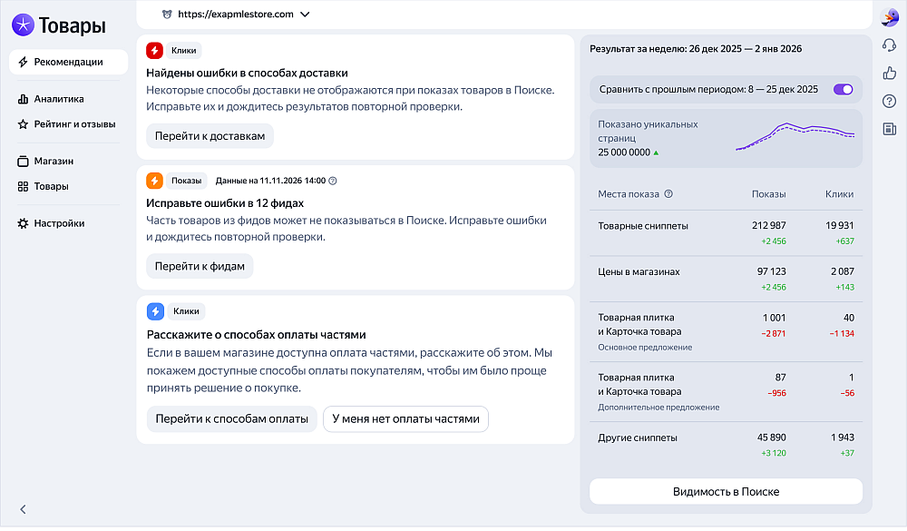Click the Данные на 11.11.2026 14:00 timestamp

(270, 181)
